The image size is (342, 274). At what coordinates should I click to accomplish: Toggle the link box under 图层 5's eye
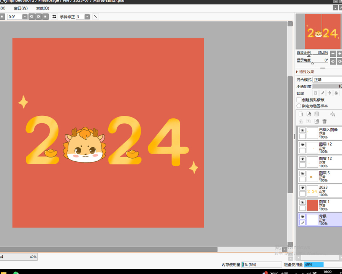[302, 179]
